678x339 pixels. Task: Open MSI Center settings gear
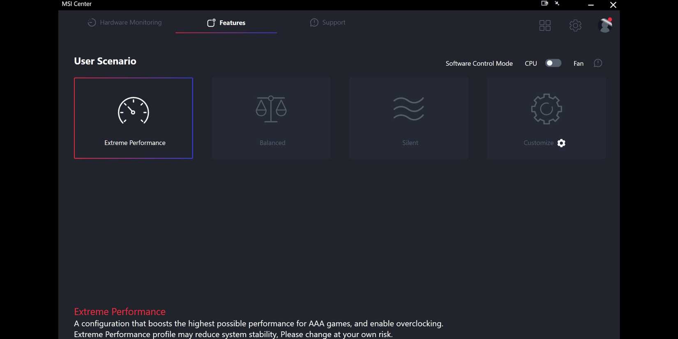point(575,25)
